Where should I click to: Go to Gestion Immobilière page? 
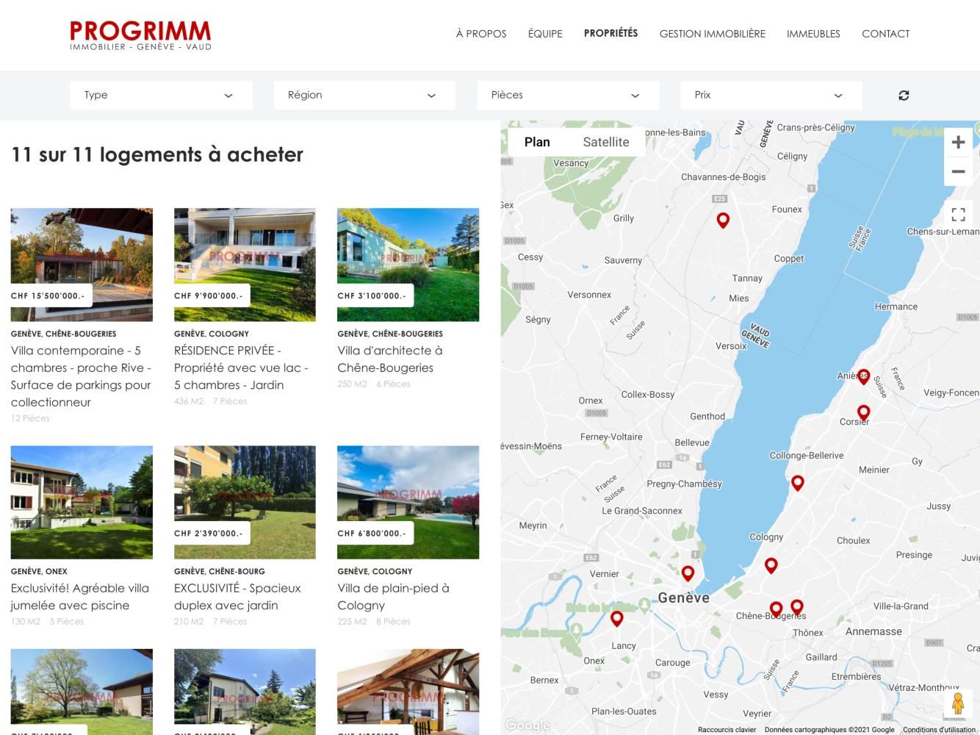coord(712,34)
